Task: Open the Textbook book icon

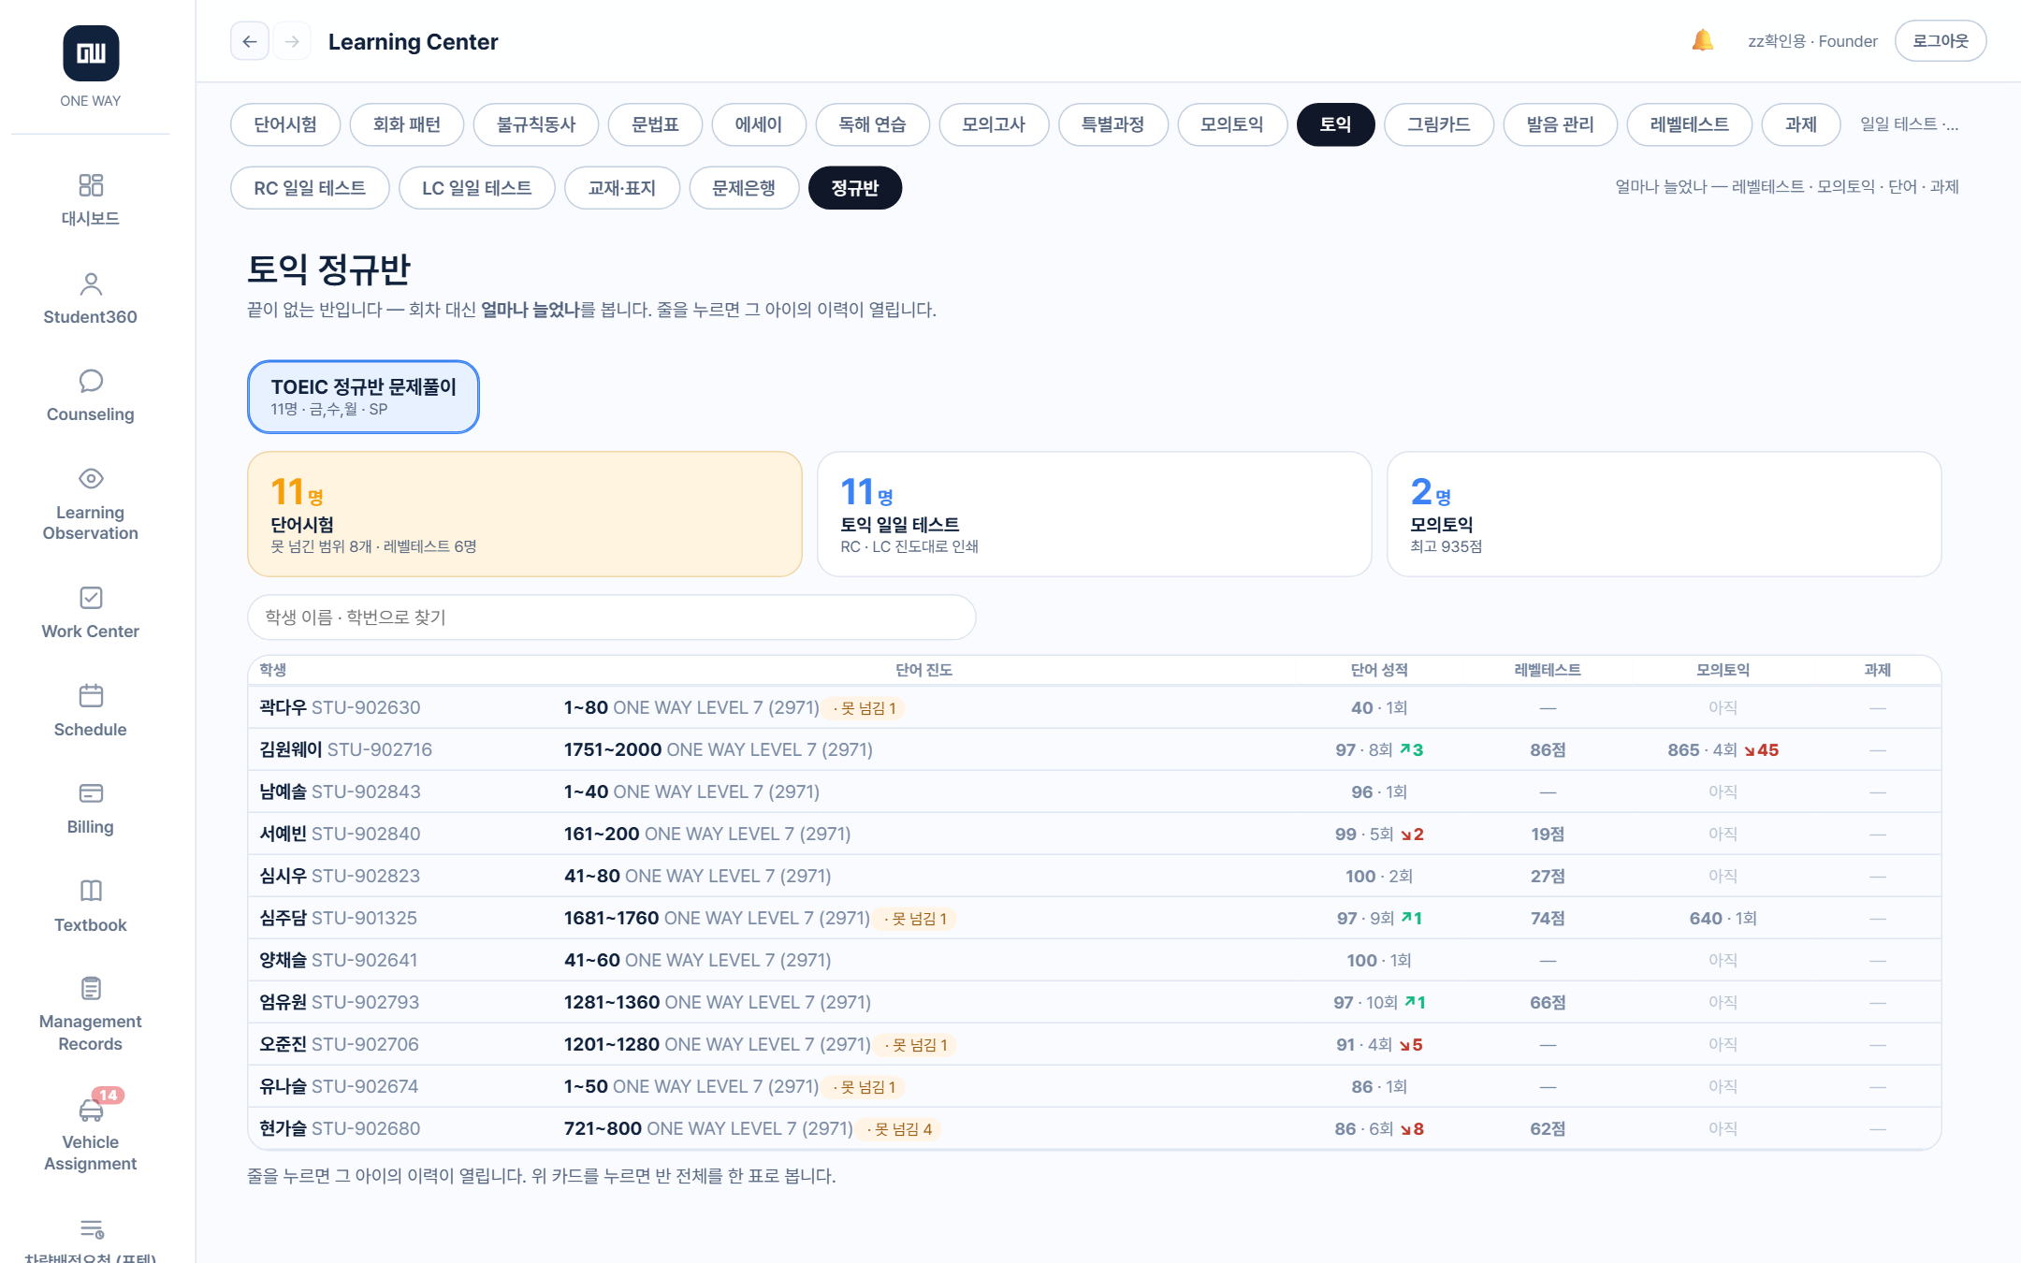Action: [91, 891]
